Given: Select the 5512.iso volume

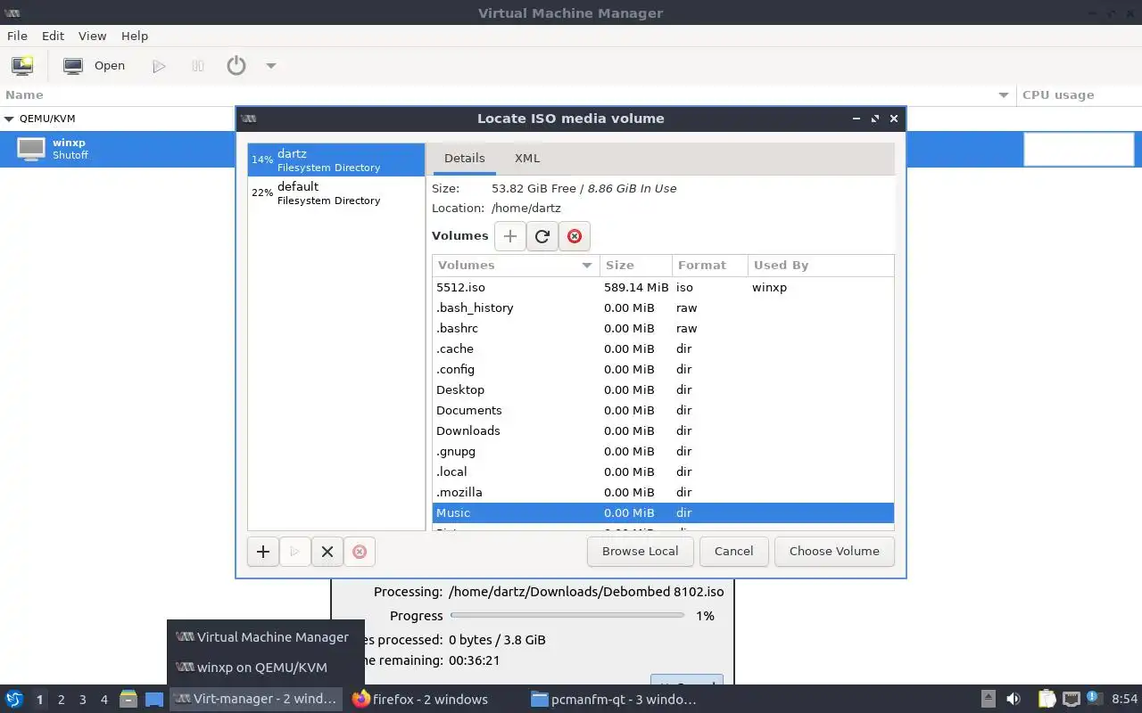Looking at the screenshot, I should pos(663,287).
